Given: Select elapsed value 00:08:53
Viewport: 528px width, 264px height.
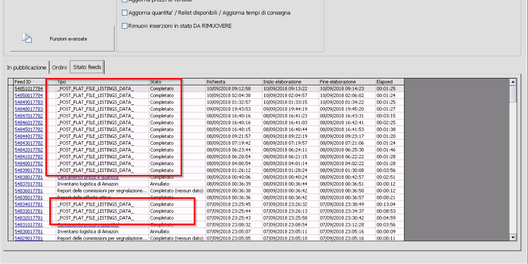Looking at the screenshot, I should click(x=386, y=211).
